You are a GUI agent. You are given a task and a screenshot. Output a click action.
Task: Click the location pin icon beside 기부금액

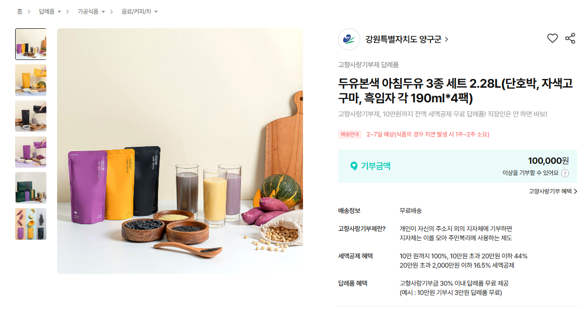click(354, 166)
